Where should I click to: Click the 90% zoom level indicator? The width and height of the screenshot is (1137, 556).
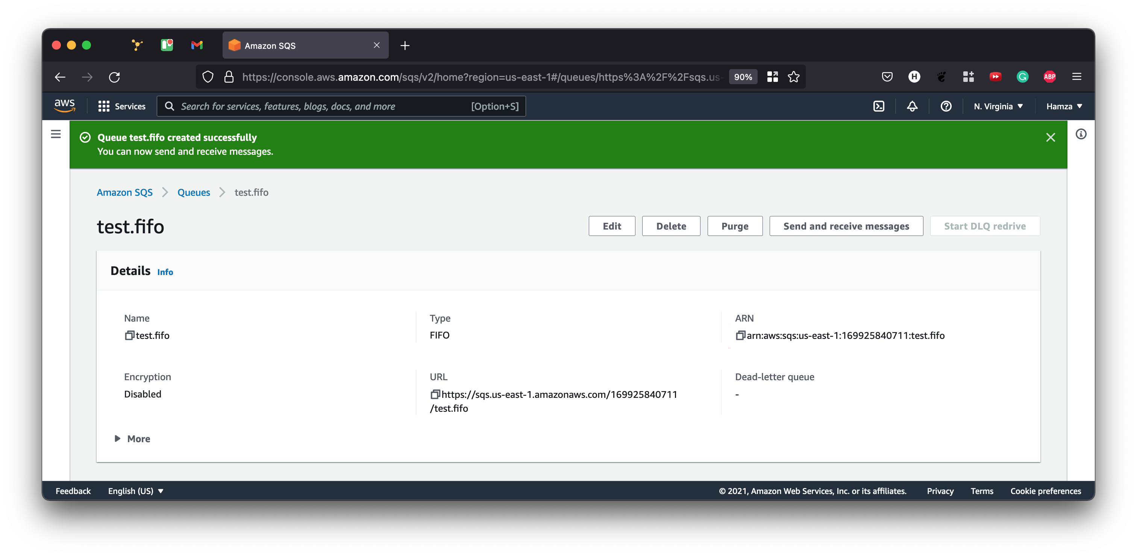tap(743, 77)
